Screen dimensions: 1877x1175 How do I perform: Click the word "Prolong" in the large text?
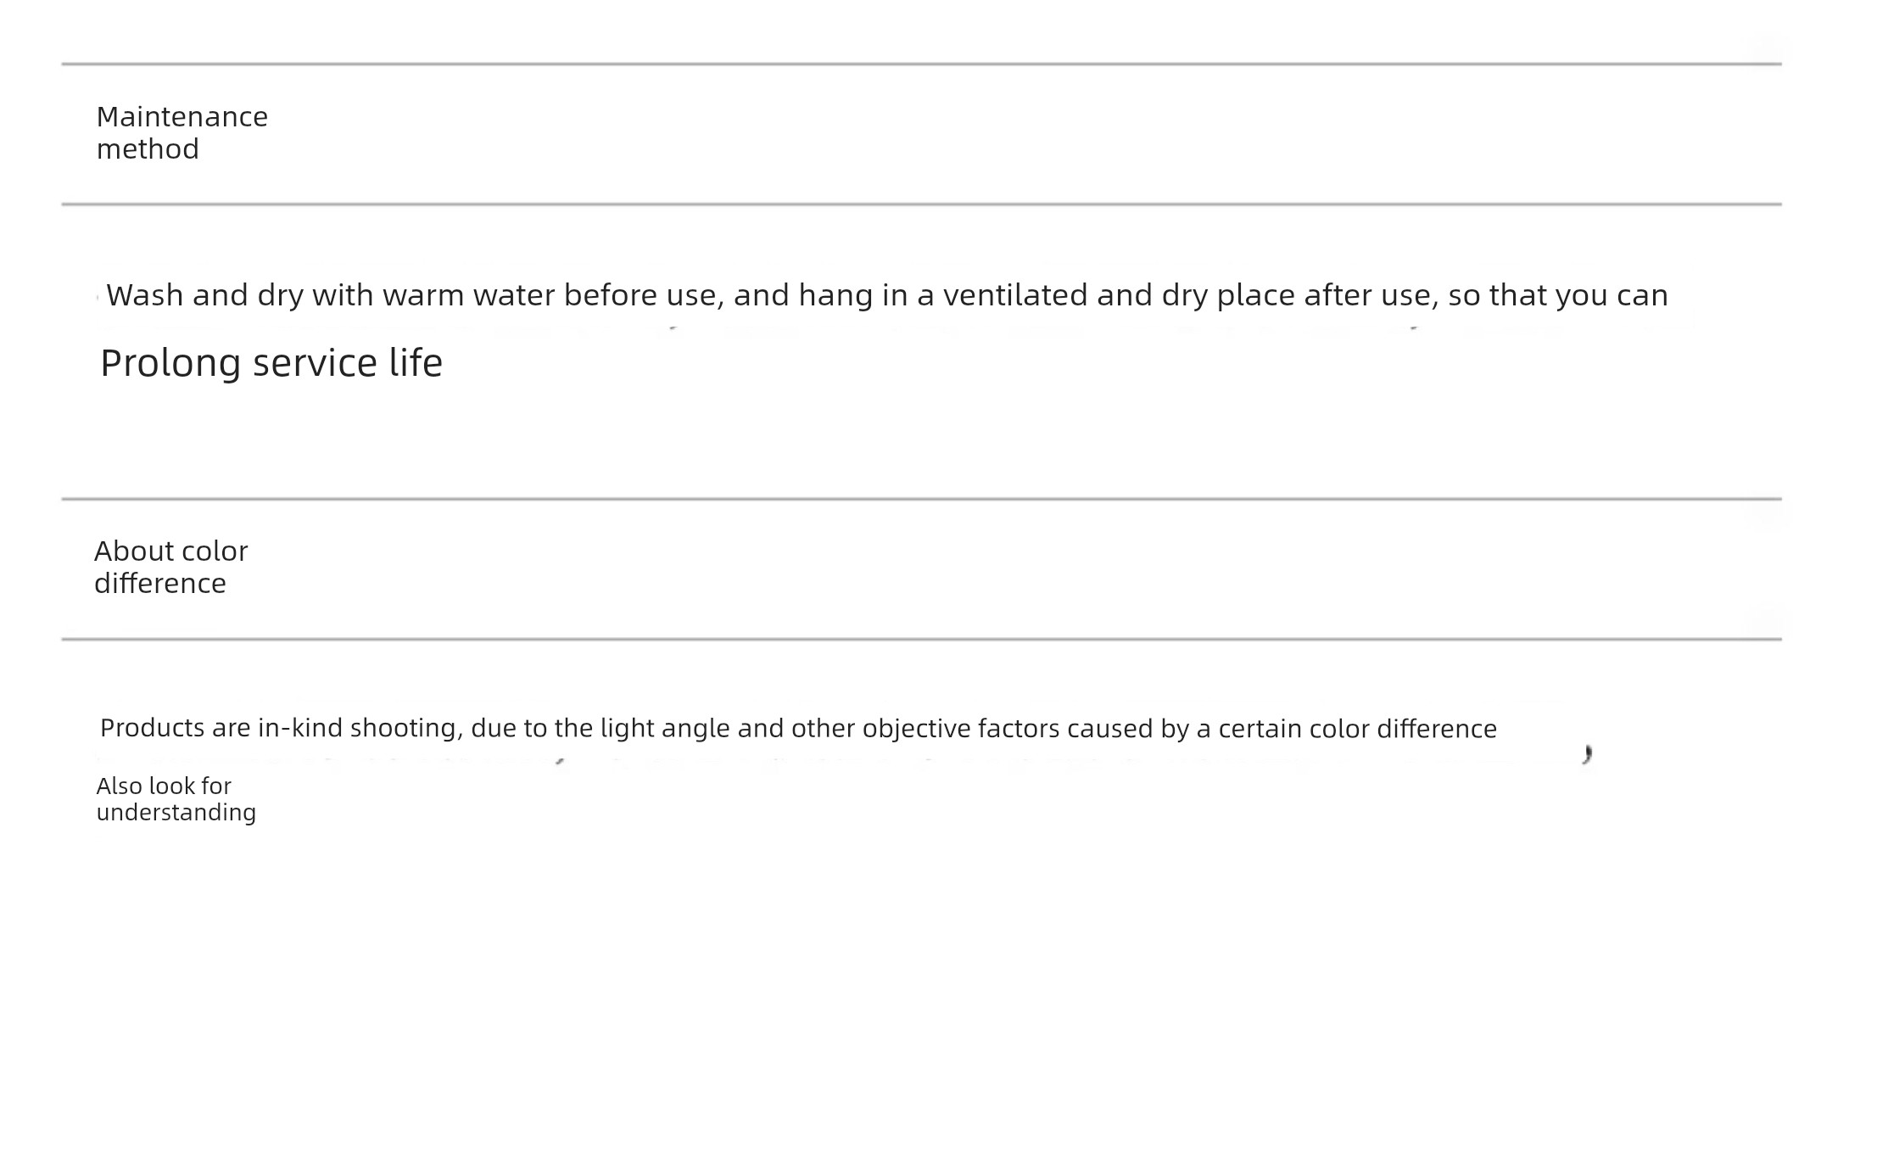(170, 363)
